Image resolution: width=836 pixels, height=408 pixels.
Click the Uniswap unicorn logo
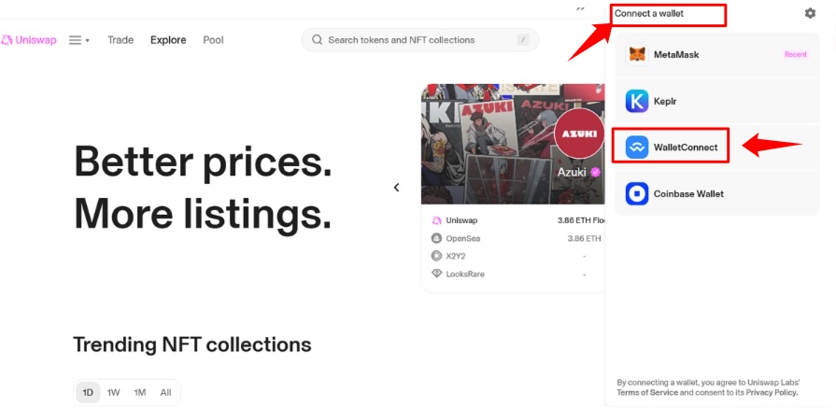pyautogui.click(x=7, y=40)
